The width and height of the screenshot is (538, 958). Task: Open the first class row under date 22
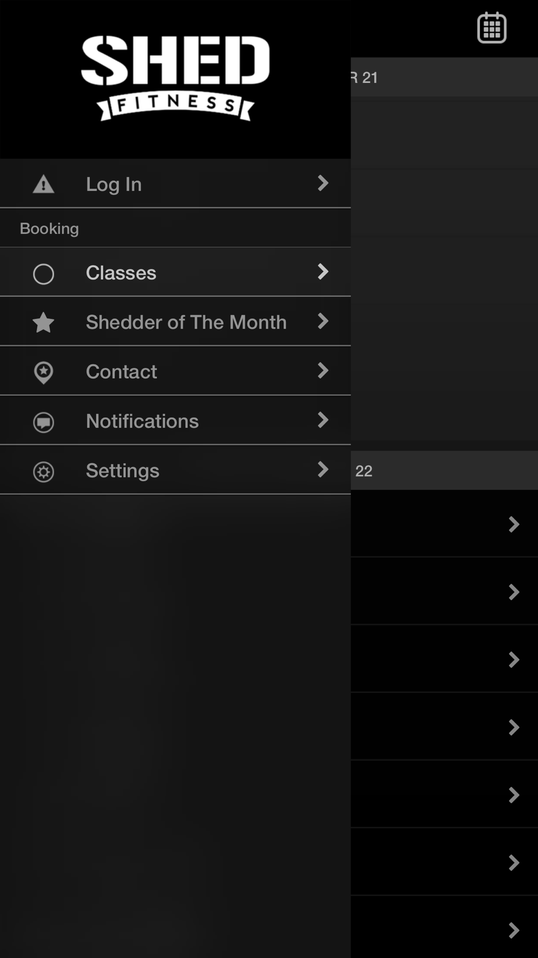[x=444, y=524]
